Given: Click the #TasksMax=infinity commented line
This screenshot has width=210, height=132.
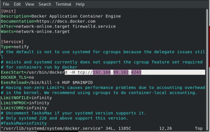Looking at the screenshot, I should [24, 123].
